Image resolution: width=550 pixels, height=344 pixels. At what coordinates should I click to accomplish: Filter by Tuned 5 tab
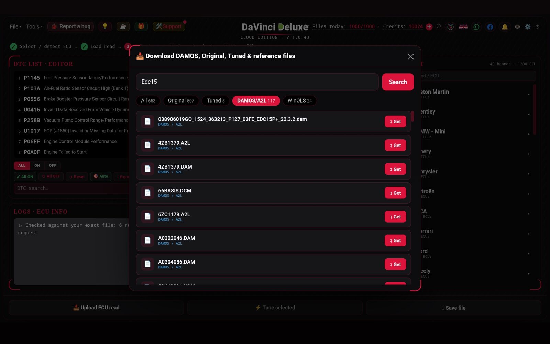(x=216, y=101)
